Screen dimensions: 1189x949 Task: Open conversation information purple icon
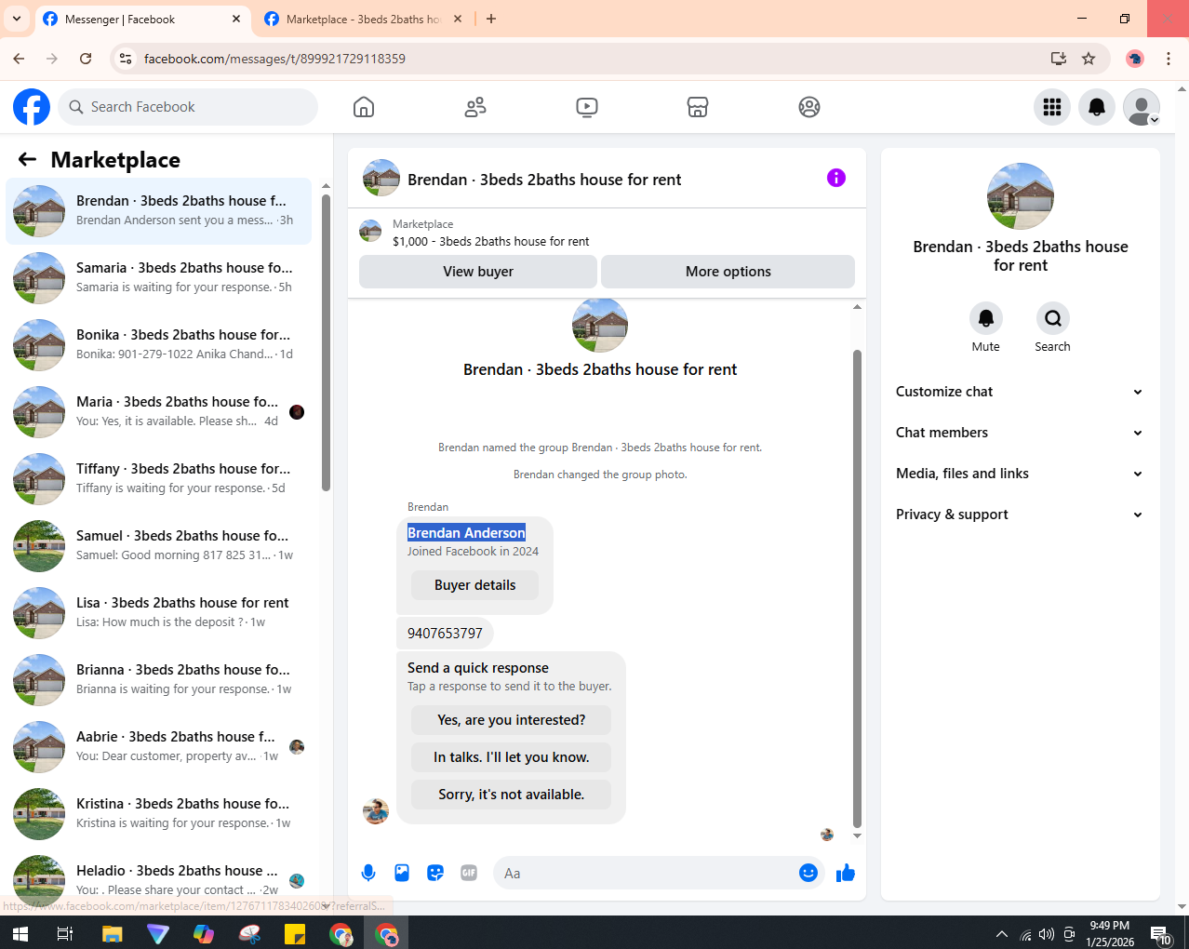836,178
